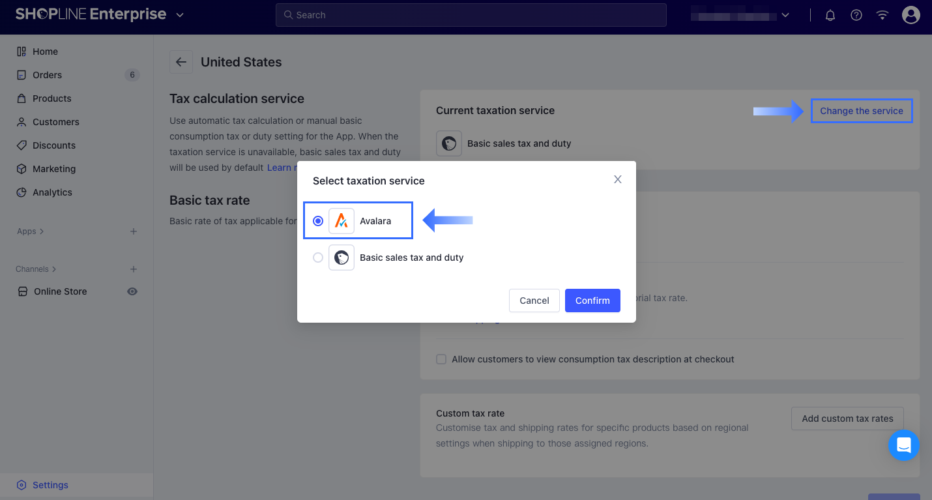Click the Avalara logo in dialog
This screenshot has width=932, height=500.
[x=342, y=221]
